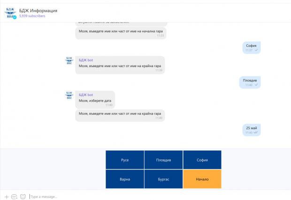Select the sent 25 май message bubble
Image resolution: width=291 pixels, height=200 pixels.
(252, 130)
